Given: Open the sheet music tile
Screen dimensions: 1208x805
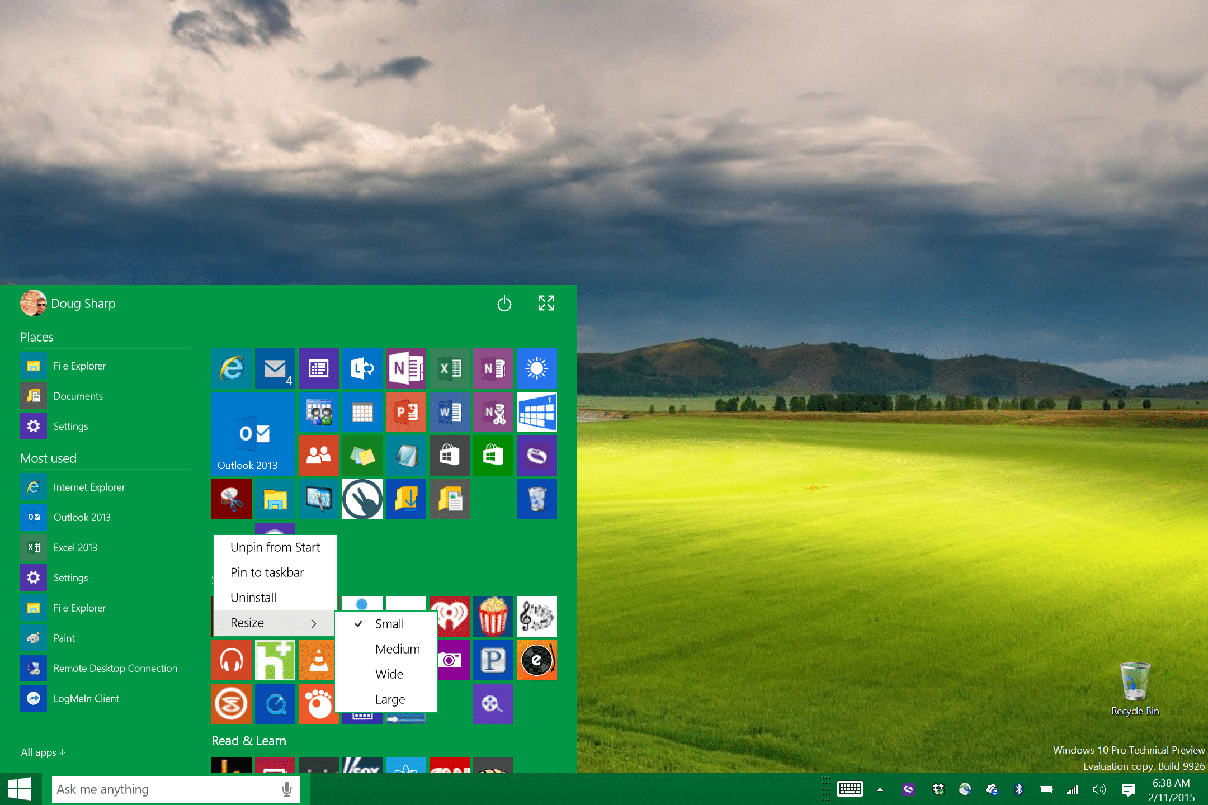Looking at the screenshot, I should coord(536,617).
